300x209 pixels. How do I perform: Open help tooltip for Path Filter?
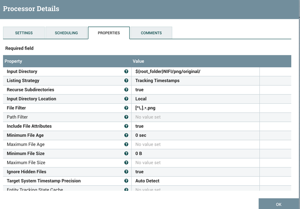pyautogui.click(x=126, y=117)
